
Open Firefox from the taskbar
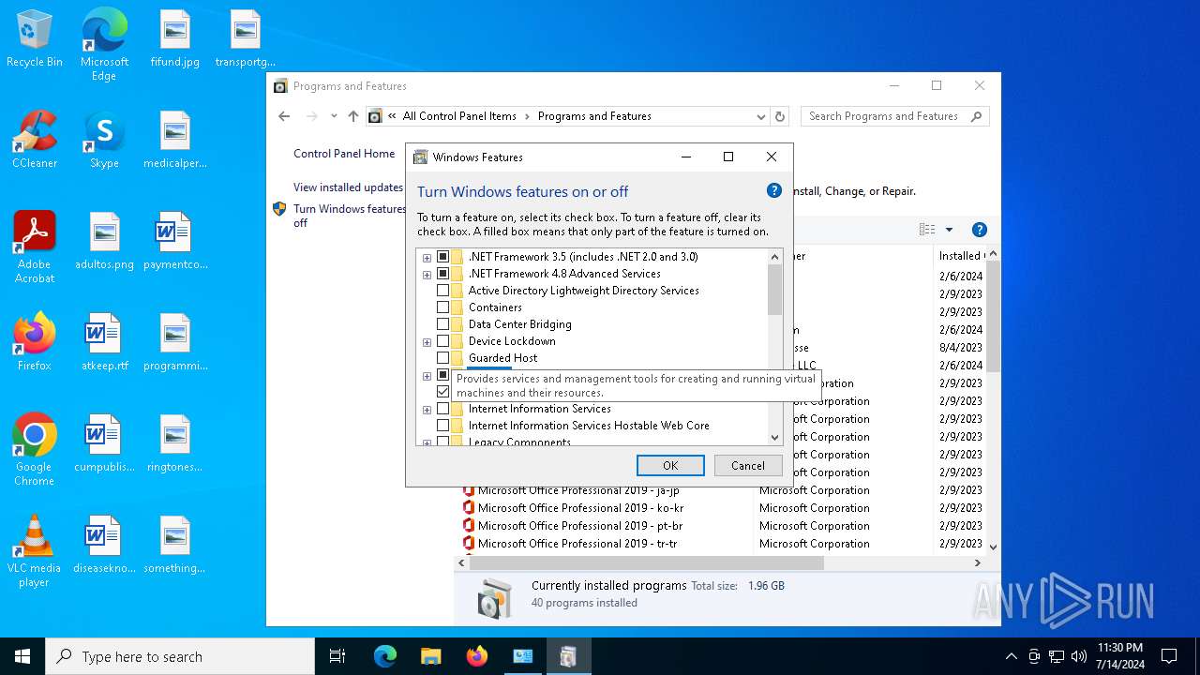point(476,656)
